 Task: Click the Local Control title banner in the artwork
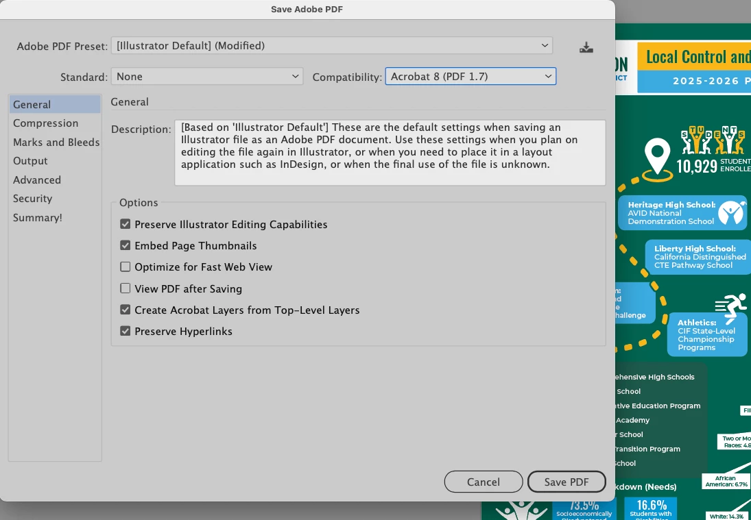pyautogui.click(x=694, y=56)
